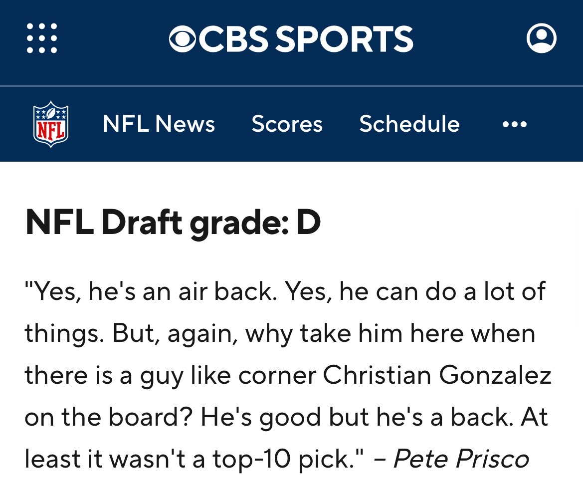
Task: Click the phrase why take him here
Action: 339,333
